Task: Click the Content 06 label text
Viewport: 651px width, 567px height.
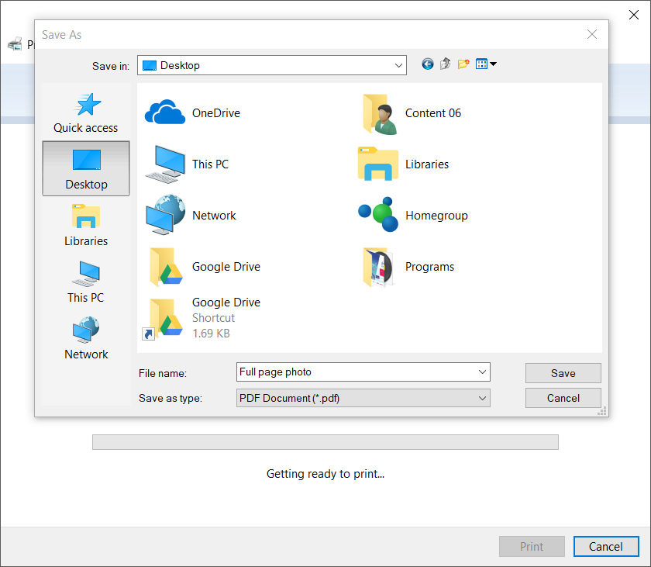Action: pos(433,113)
